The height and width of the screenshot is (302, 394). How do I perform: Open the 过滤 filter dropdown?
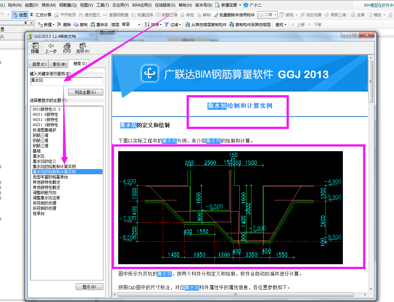(172, 24)
